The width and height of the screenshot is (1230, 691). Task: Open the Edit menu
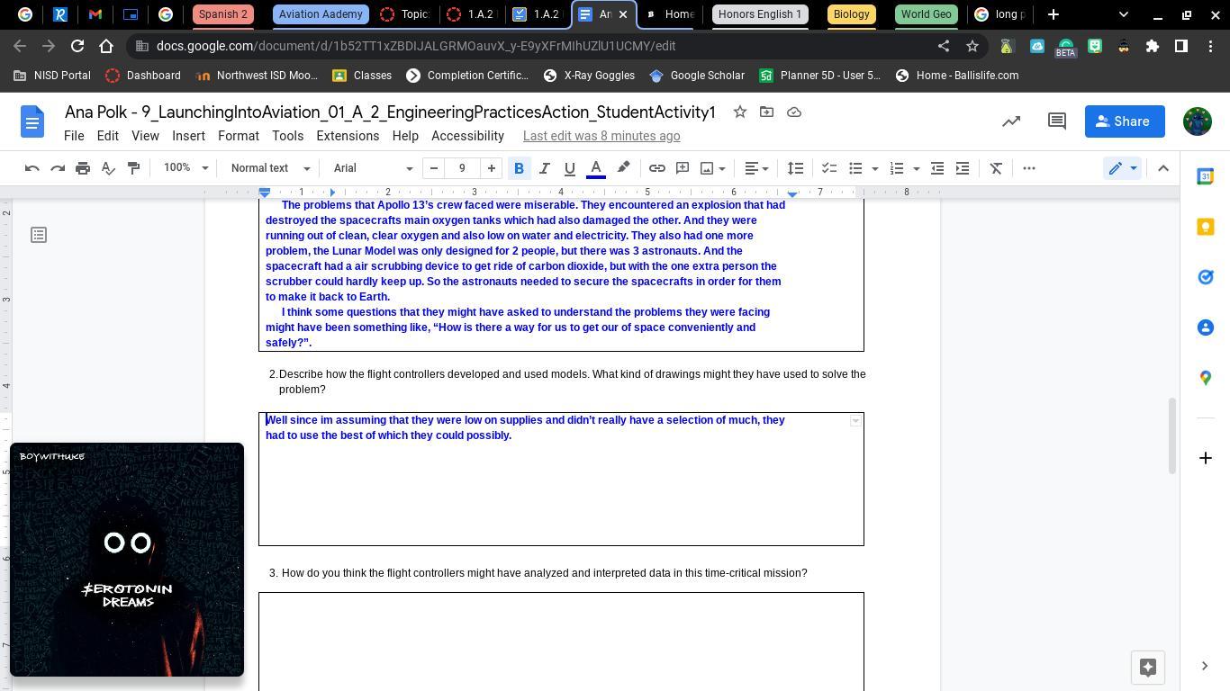point(107,136)
